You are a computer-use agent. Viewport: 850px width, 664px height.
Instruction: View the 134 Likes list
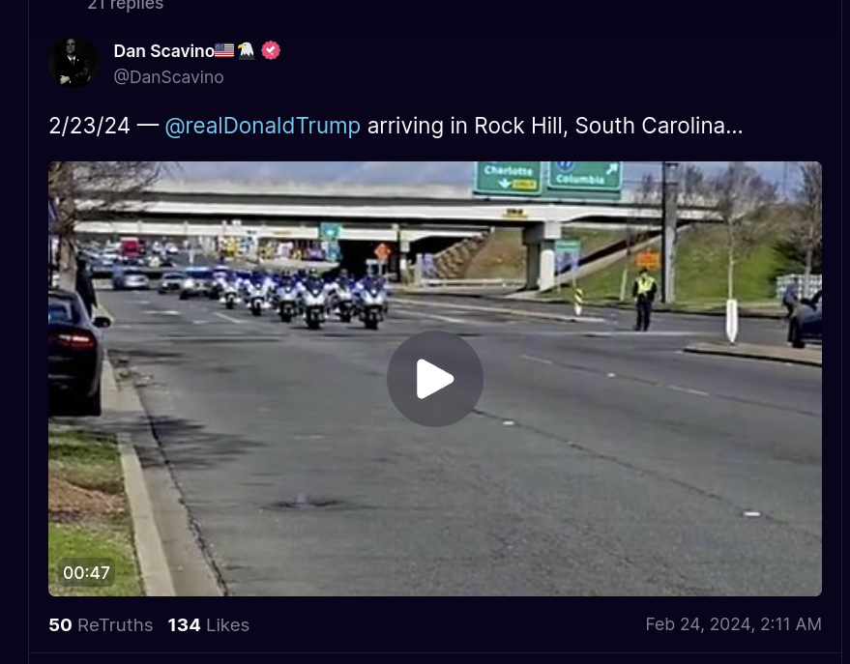[x=208, y=625]
